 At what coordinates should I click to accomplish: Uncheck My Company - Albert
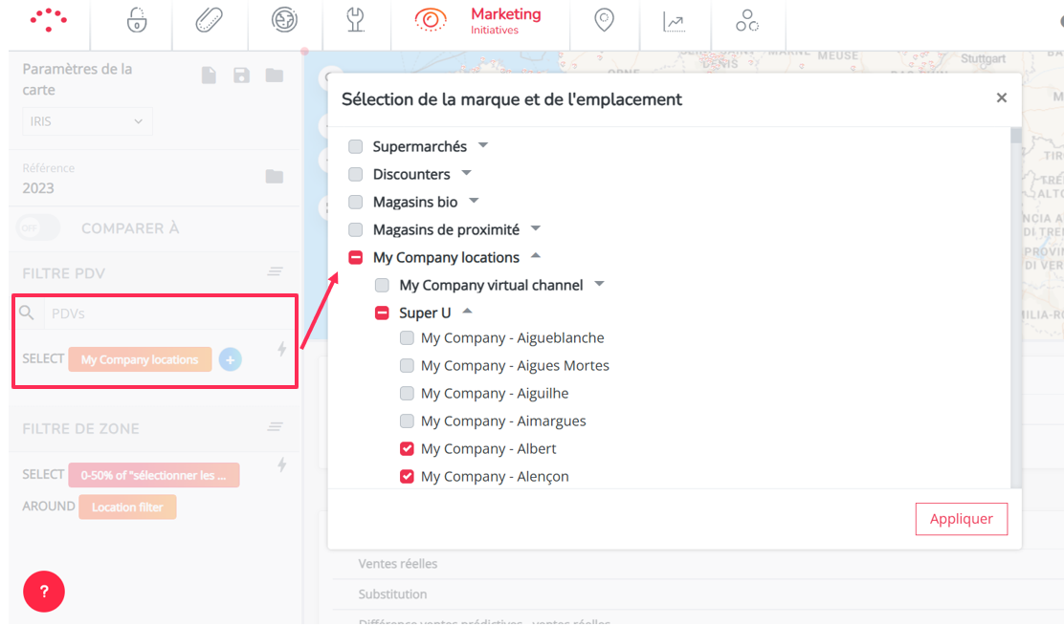(x=407, y=448)
